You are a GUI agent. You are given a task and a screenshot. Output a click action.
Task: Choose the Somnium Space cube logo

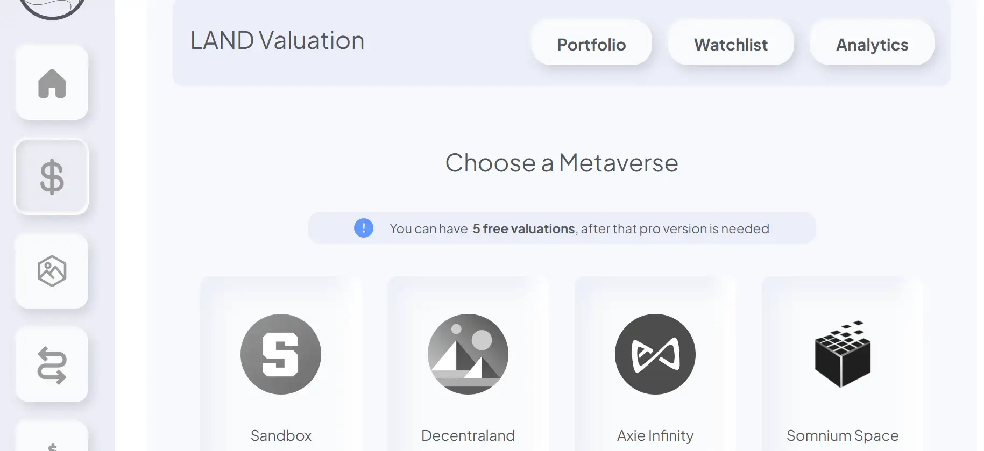pos(843,354)
